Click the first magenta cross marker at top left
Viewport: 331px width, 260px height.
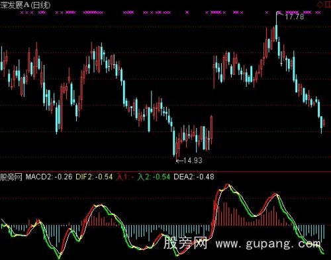click(x=22, y=13)
